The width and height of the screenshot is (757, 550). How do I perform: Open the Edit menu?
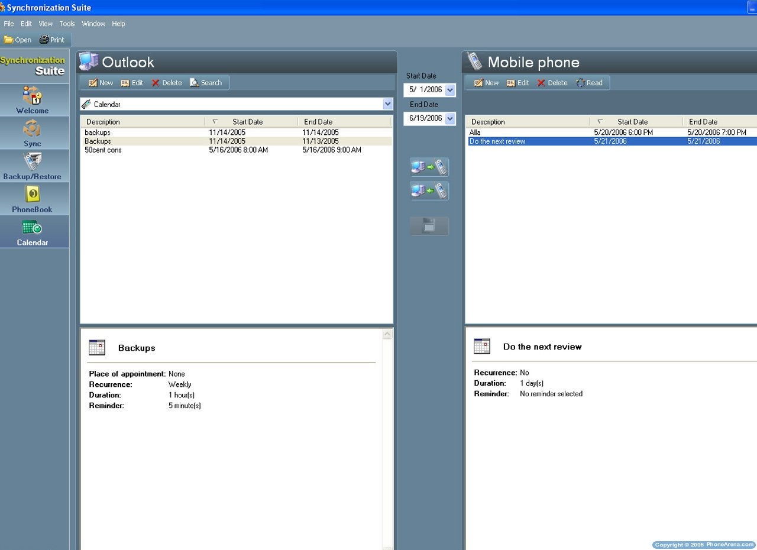tap(26, 24)
